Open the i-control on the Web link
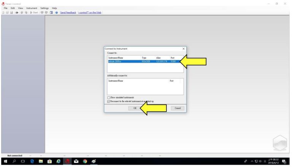292x167 pixels. 89,12
